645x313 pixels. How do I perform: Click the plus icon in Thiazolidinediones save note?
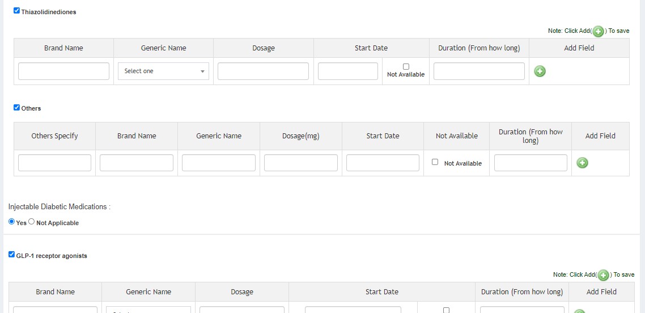click(x=598, y=31)
